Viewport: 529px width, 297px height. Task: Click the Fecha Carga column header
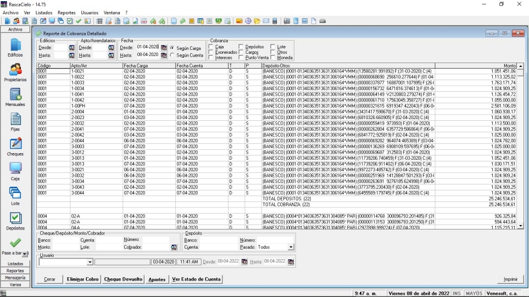point(149,66)
